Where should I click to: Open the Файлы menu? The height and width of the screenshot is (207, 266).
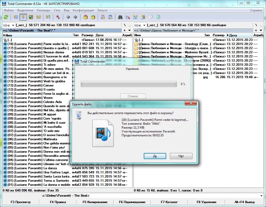(x=9, y=10)
